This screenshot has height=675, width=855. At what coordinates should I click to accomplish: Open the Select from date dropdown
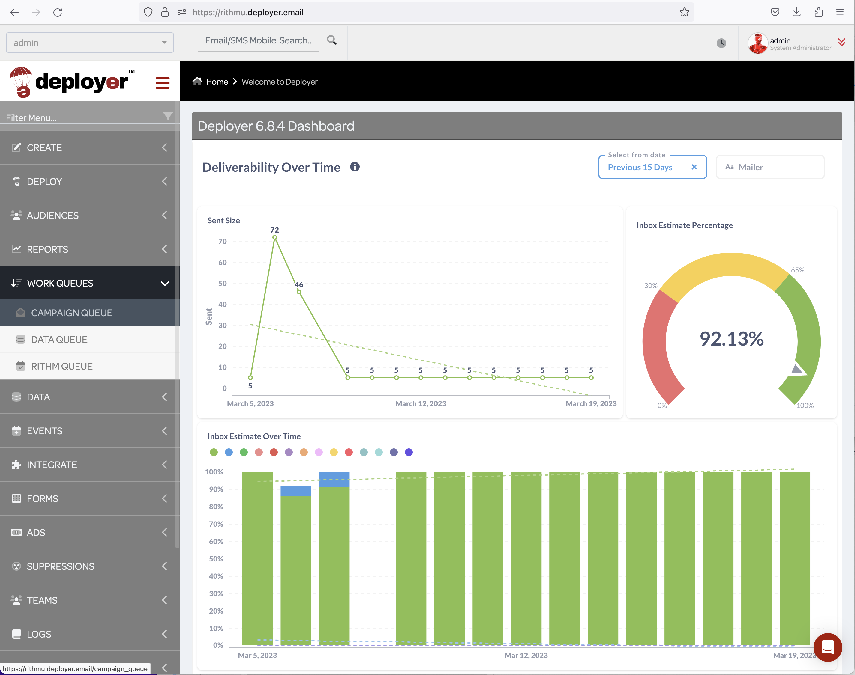[652, 167]
